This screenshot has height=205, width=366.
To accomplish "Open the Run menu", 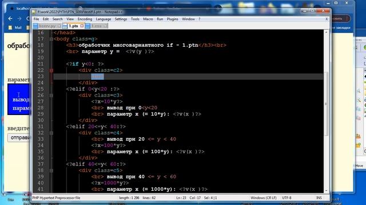I will (x=160, y=19).
